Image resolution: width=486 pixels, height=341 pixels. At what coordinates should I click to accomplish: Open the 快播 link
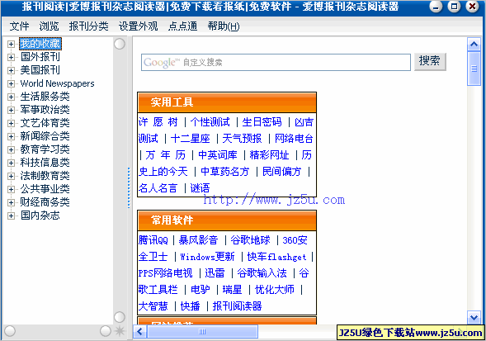[x=190, y=306]
